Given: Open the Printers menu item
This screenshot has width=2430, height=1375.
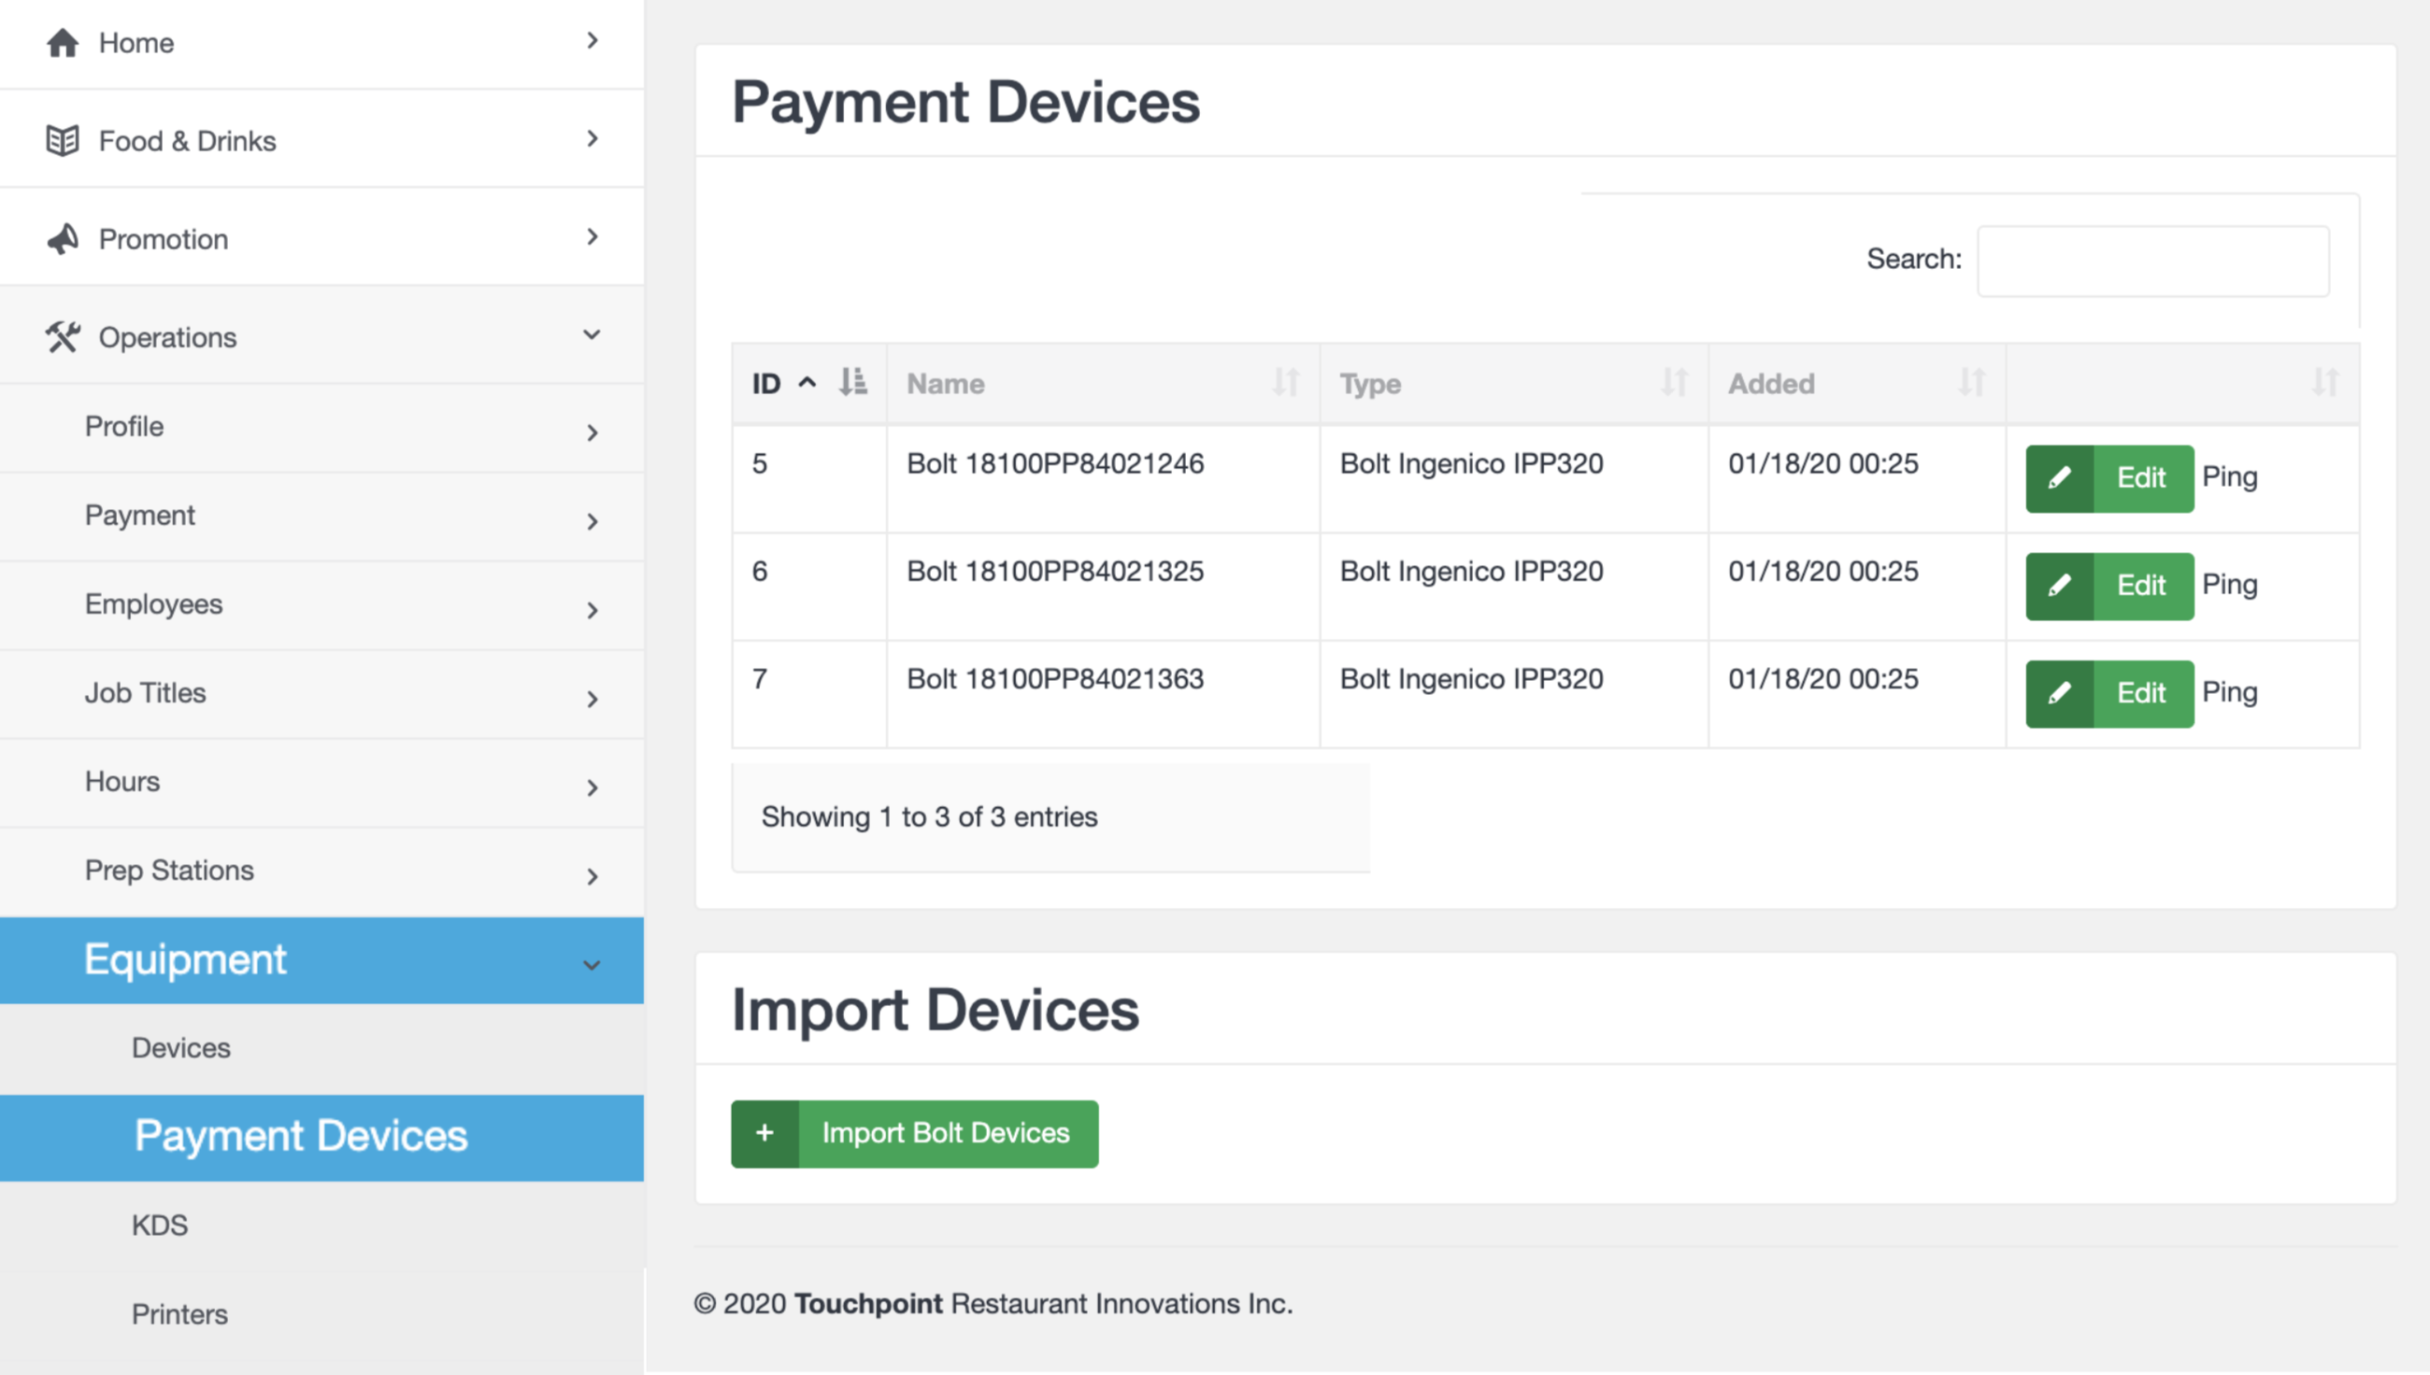Looking at the screenshot, I should pos(179,1313).
